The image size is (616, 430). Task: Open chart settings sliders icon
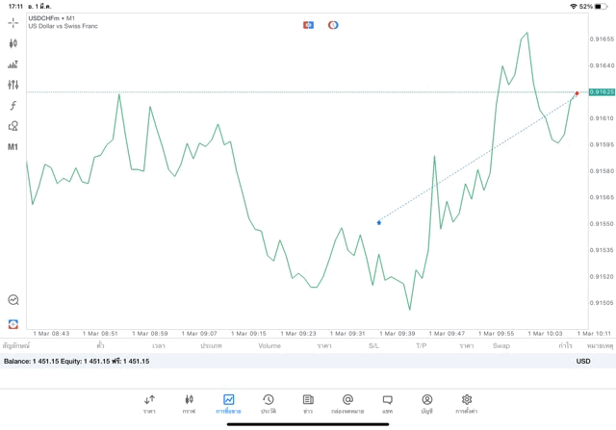point(13,85)
